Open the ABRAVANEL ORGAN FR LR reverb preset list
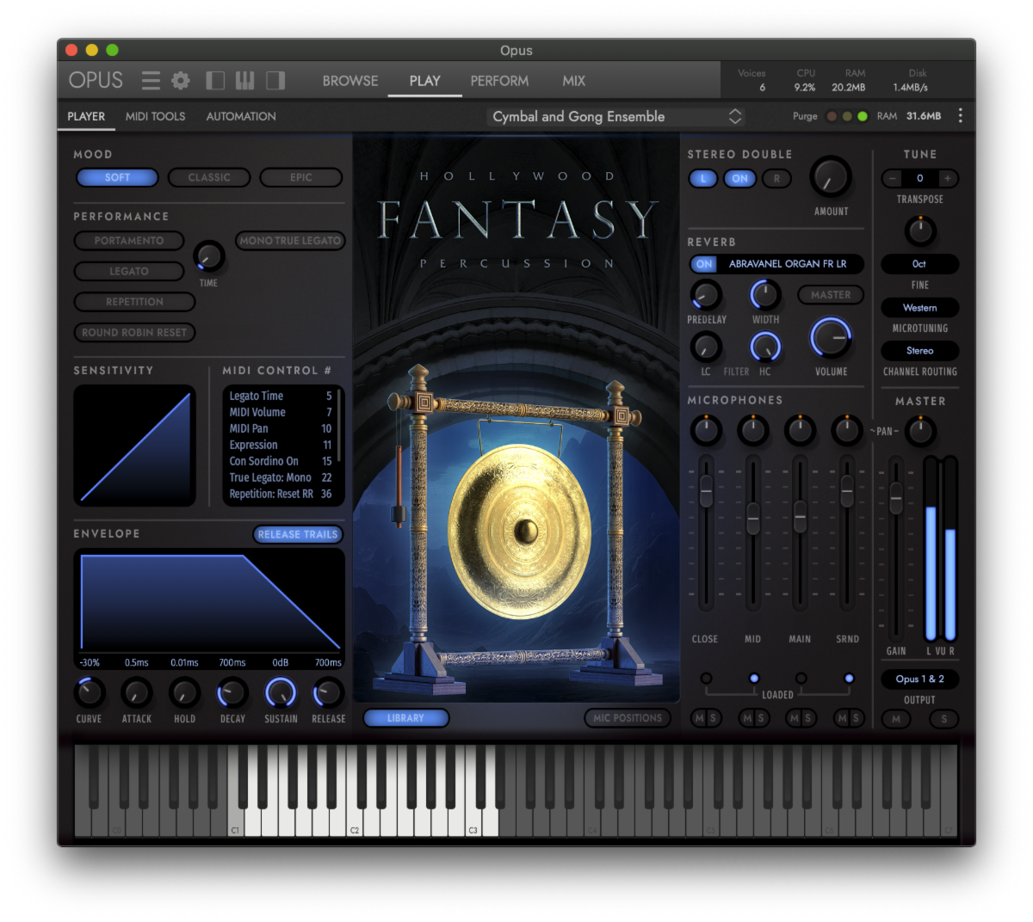 pyautogui.click(x=788, y=264)
